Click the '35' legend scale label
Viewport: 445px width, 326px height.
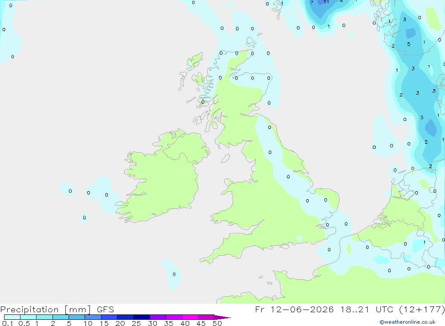click(x=169, y=323)
